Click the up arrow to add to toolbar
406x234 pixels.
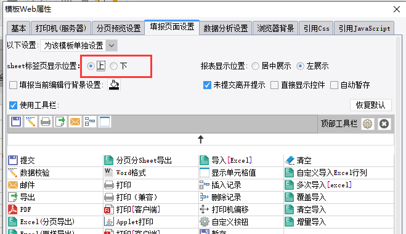201,139
